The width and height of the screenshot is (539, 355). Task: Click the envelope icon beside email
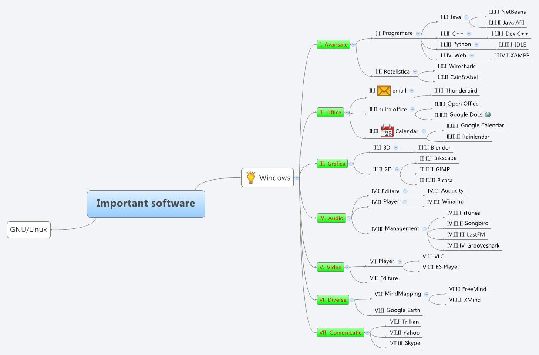384,90
